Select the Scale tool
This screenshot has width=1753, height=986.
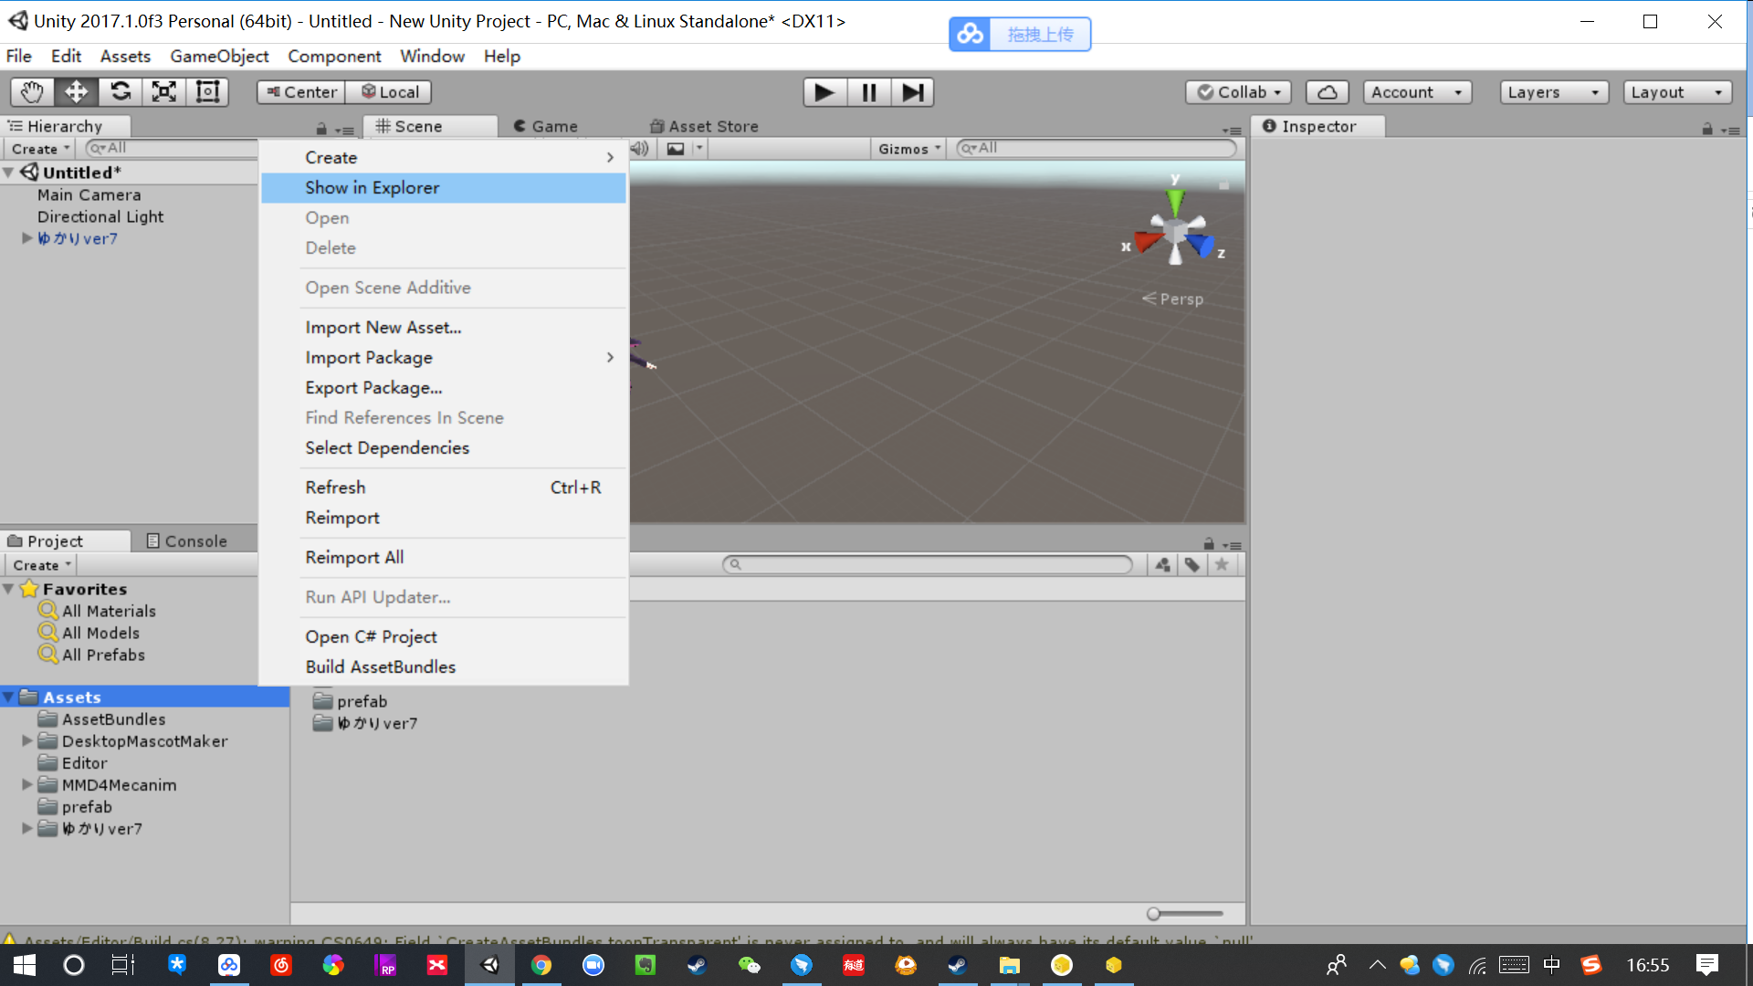click(x=163, y=92)
